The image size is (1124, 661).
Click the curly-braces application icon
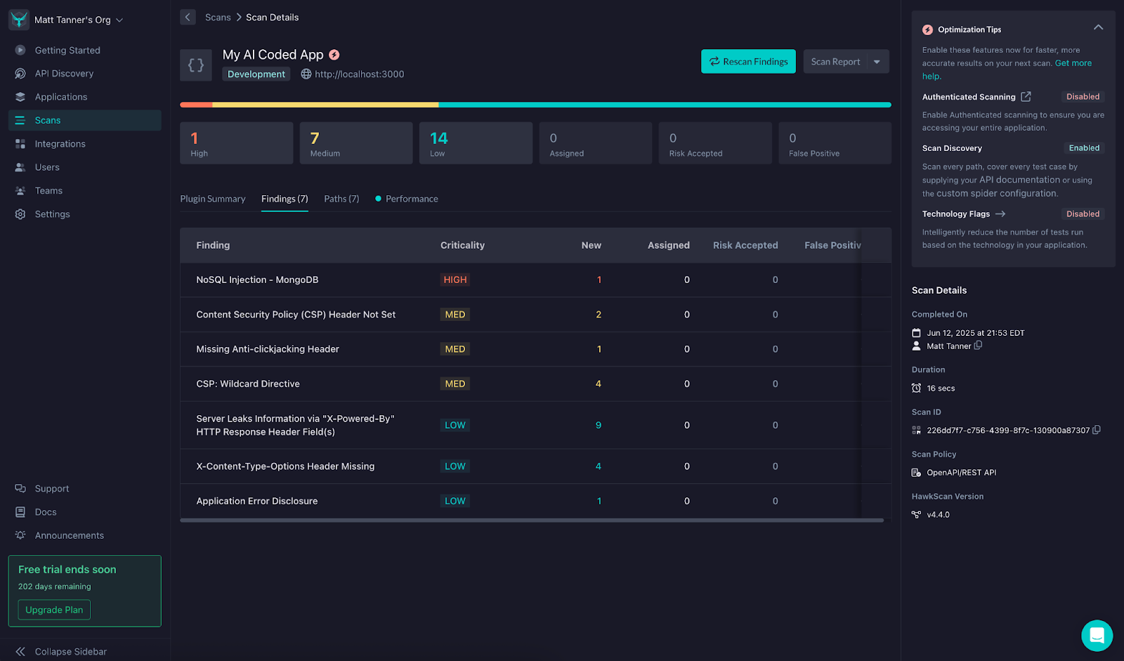point(196,65)
